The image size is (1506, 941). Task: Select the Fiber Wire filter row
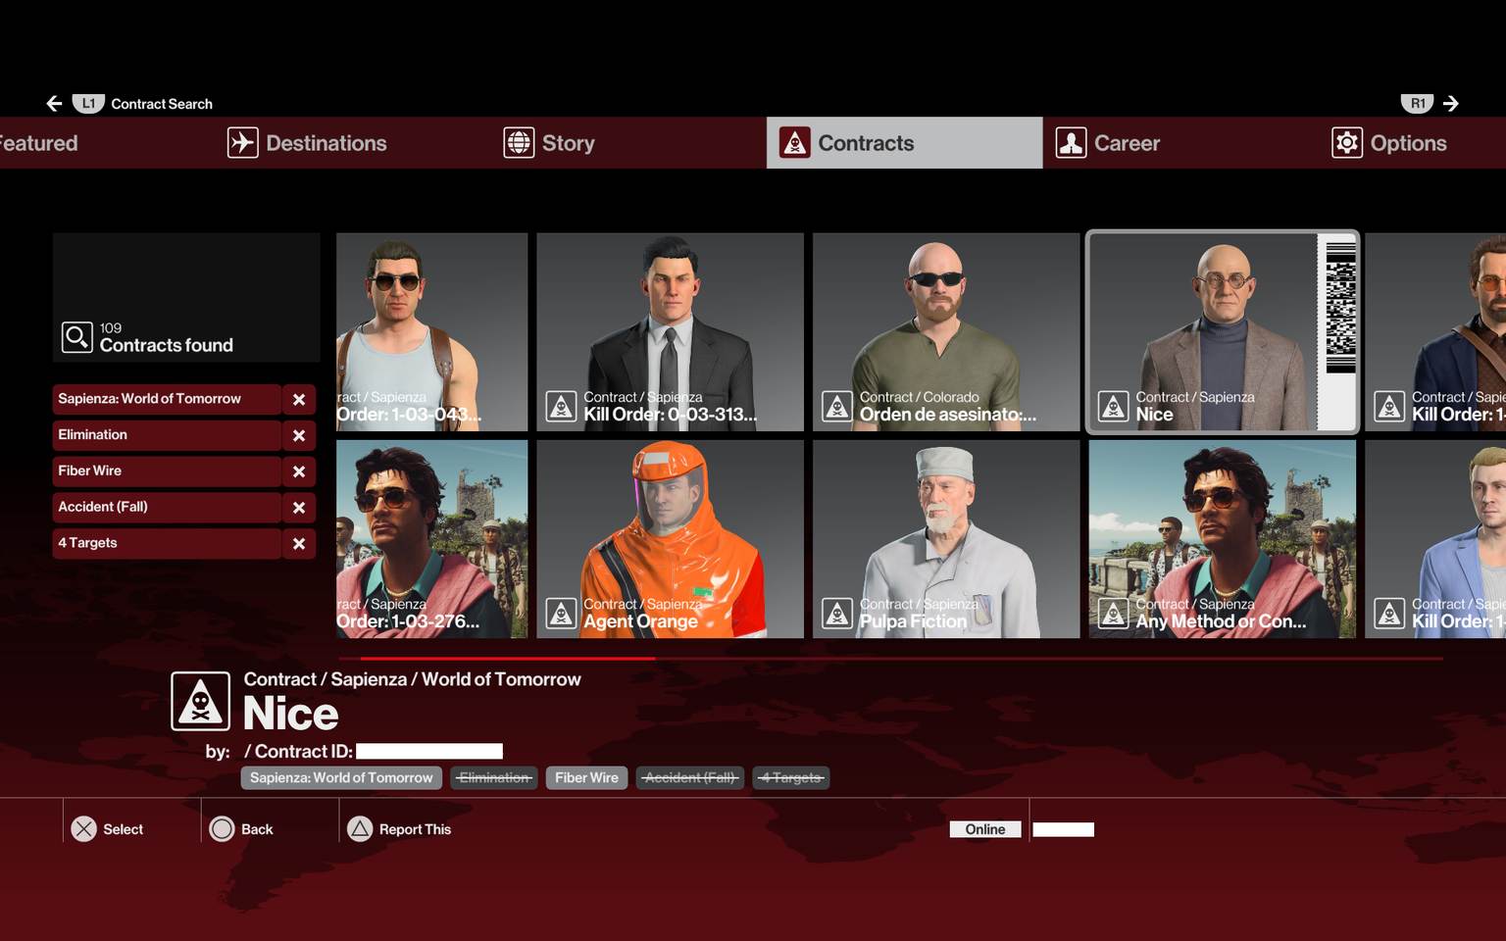pyautogui.click(x=167, y=471)
